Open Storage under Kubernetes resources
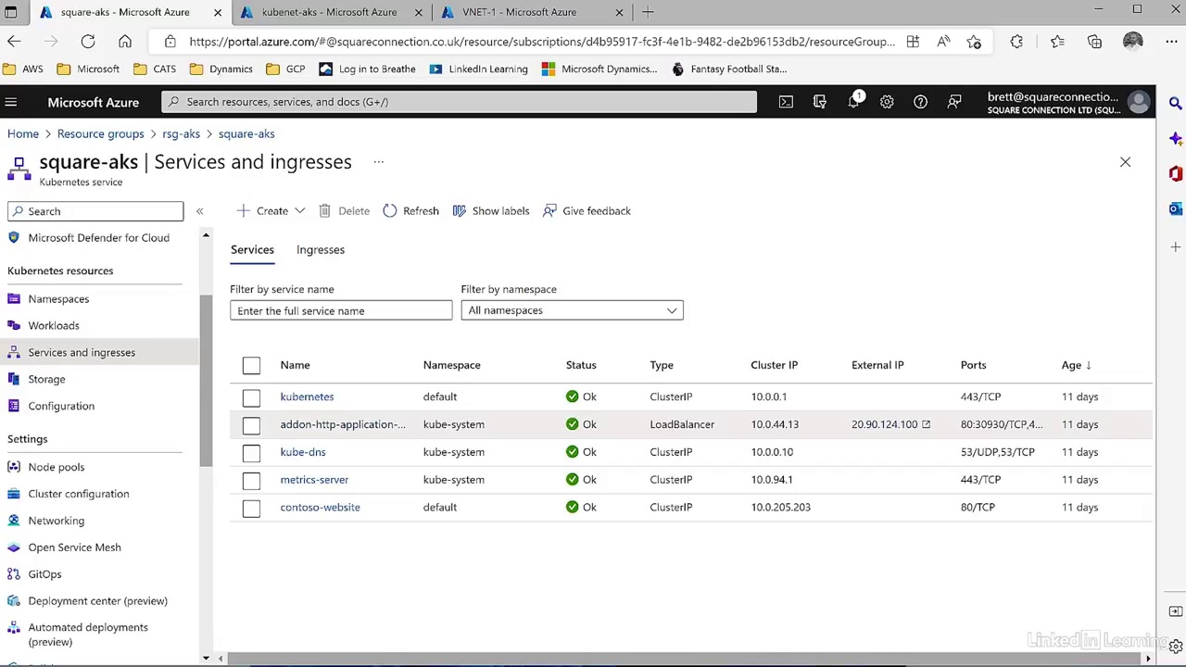 46,379
